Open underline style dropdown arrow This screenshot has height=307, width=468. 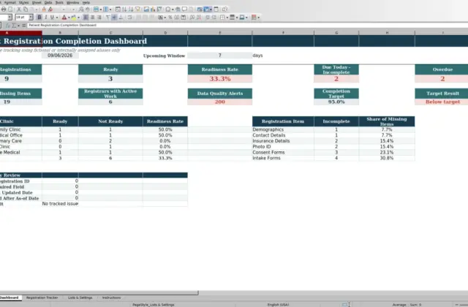click(57, 18)
